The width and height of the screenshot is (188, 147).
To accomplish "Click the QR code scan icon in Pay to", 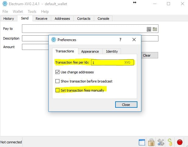I will pyautogui.click(x=149, y=29).
